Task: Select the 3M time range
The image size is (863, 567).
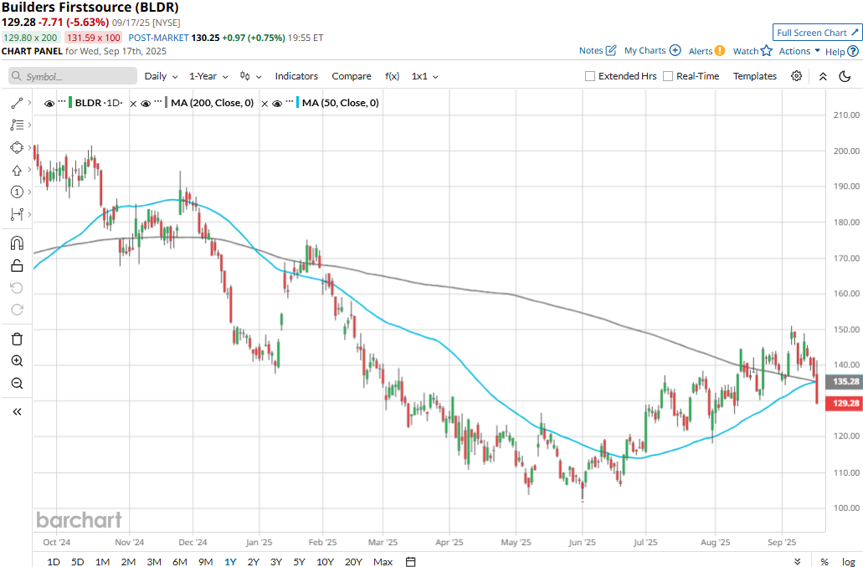Action: 154,561
